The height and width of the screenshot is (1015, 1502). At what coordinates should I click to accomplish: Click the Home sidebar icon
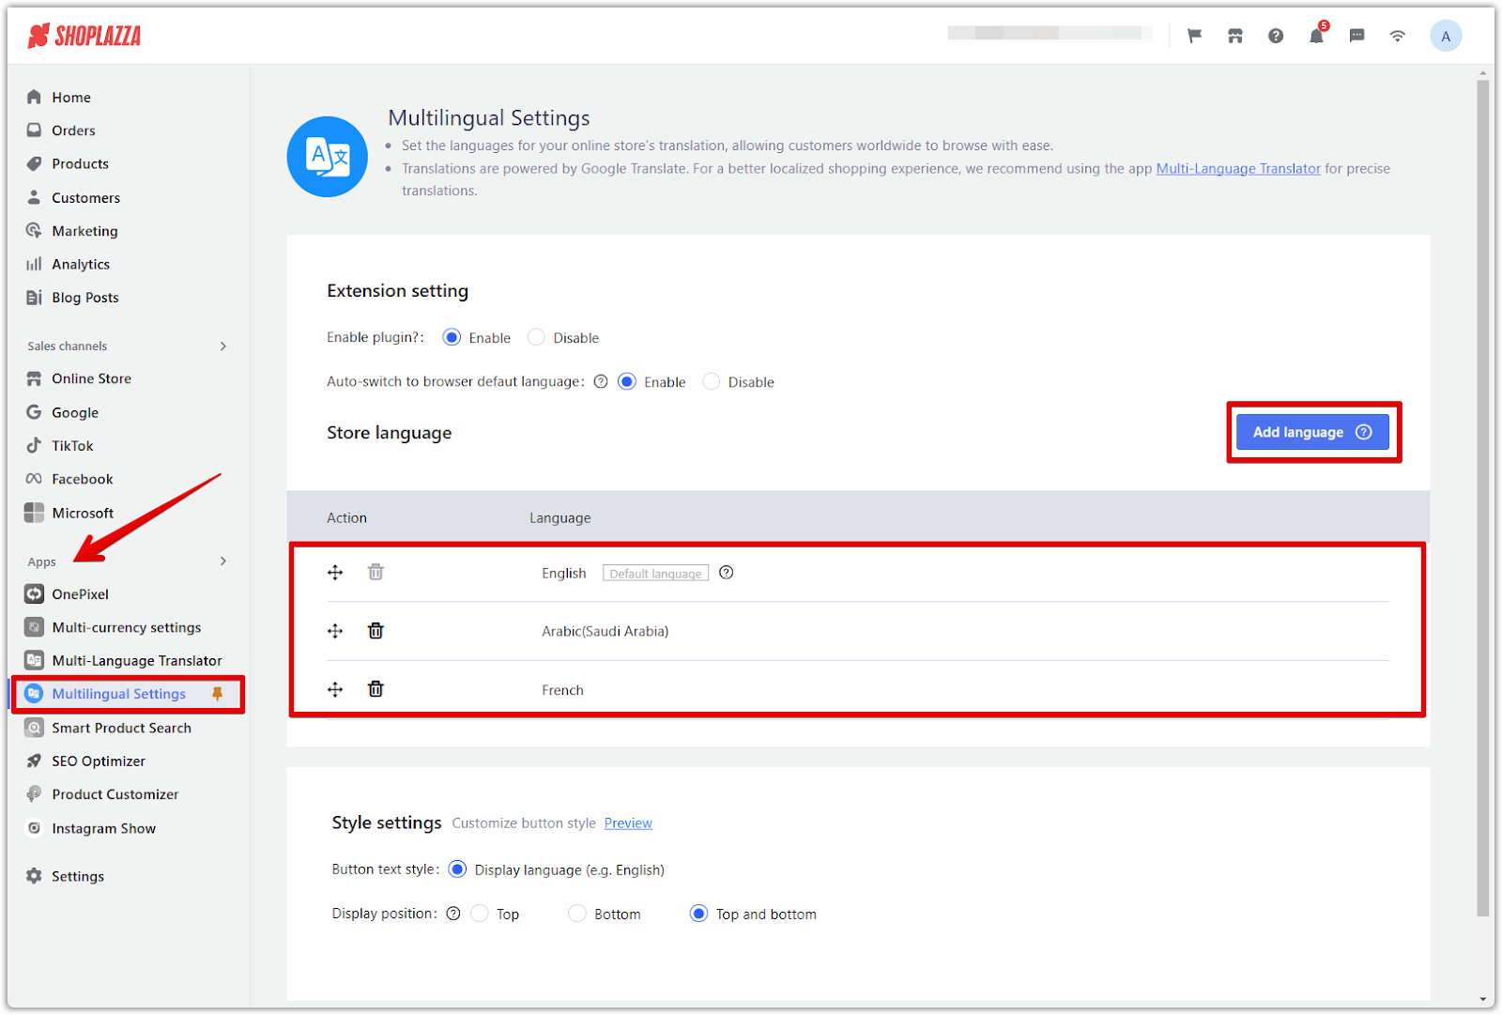point(34,97)
